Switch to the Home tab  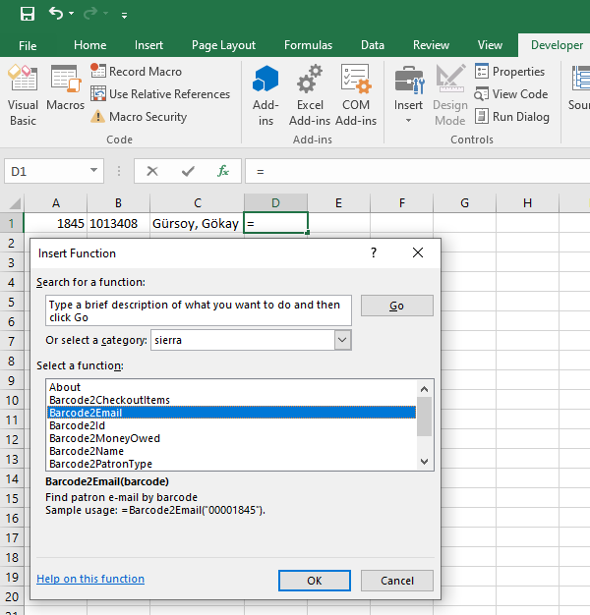coord(89,45)
